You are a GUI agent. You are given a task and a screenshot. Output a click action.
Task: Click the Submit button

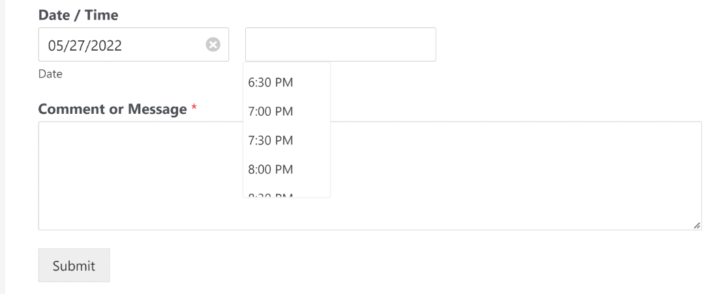click(74, 265)
